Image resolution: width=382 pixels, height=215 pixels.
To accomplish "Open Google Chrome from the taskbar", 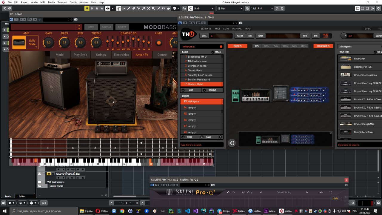I will (x=122, y=211).
